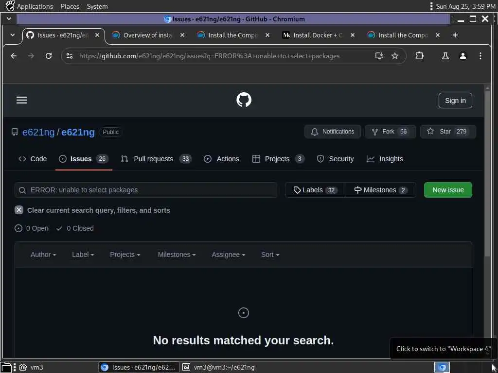The height and width of the screenshot is (373, 498).
Task: Open the browser profile icon
Action: coord(463,56)
